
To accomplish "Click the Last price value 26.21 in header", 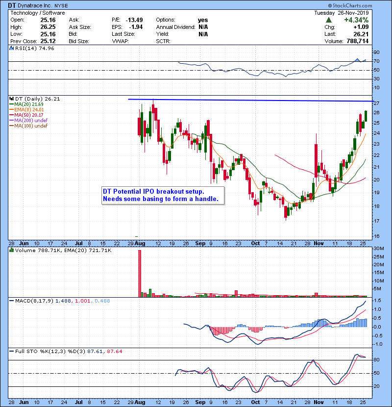I will (x=361, y=34).
